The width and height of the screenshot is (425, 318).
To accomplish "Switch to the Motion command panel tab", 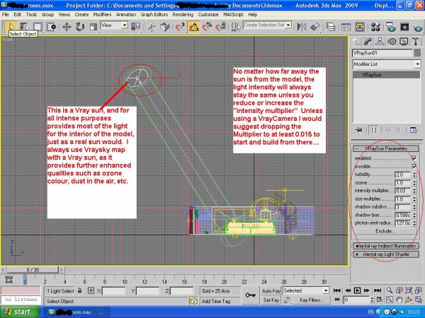I will pos(392,42).
